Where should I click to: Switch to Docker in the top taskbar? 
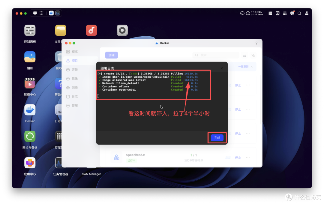pyautogui.click(x=51, y=13)
